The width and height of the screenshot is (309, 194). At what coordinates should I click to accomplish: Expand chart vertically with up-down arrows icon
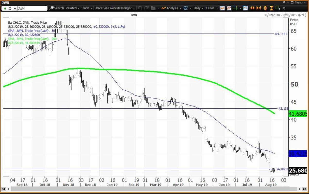point(265,8)
